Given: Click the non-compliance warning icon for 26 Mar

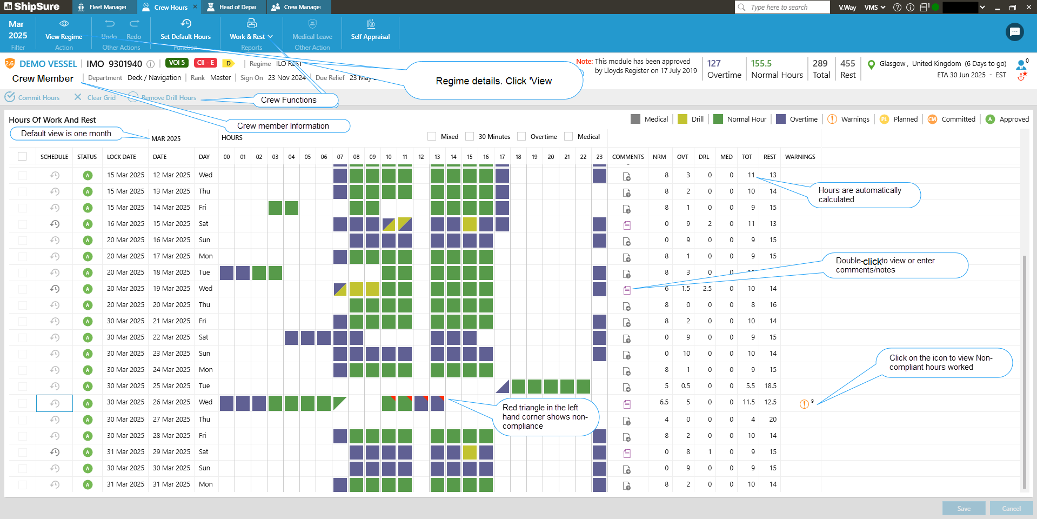Looking at the screenshot, I should pyautogui.click(x=804, y=404).
